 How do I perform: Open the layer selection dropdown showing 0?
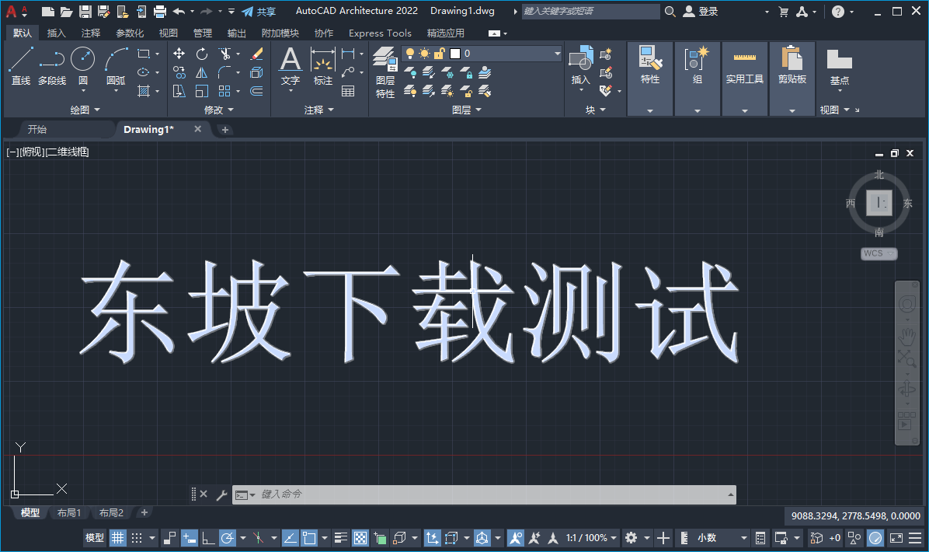click(557, 54)
